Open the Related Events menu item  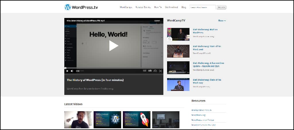point(143,7)
